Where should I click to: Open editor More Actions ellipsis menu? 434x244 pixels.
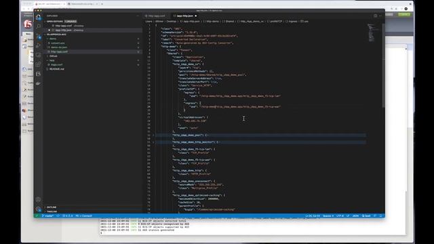tap(380, 16)
